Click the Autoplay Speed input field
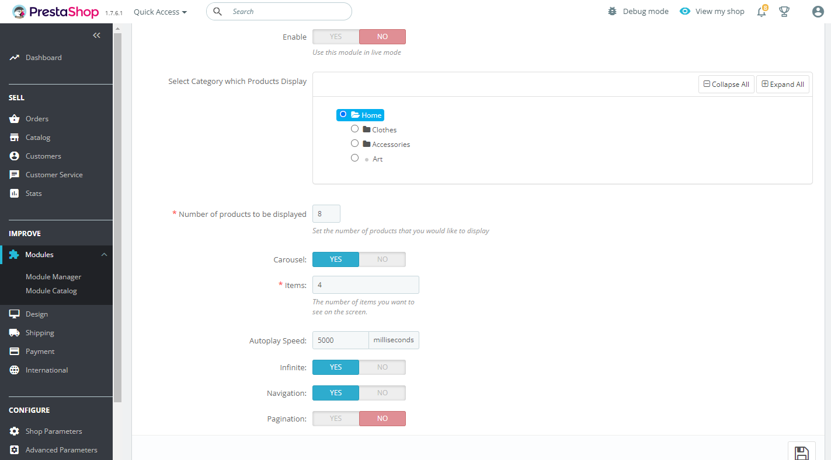 pos(340,340)
